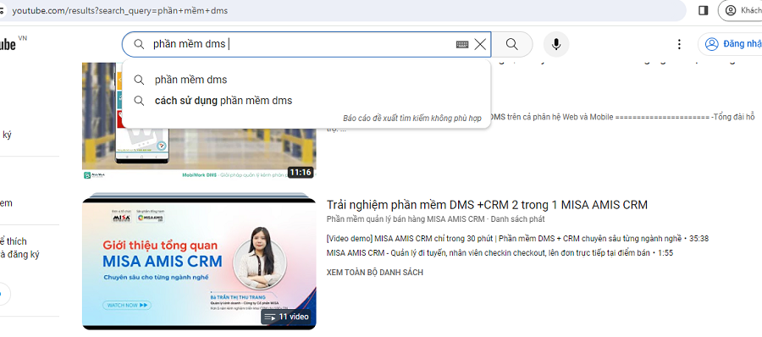
Task: Open the Khách guest profile button
Action: point(741,10)
